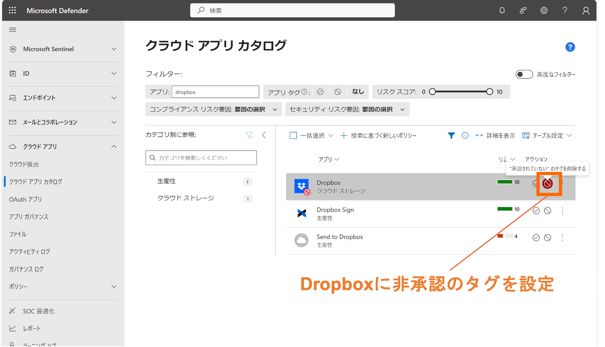Go to クラウド検出
The height and width of the screenshot is (347, 605).
pyautogui.click(x=24, y=164)
